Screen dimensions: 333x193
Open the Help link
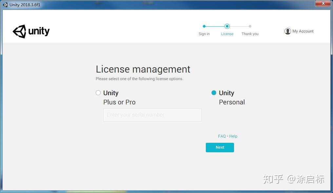coord(233,136)
